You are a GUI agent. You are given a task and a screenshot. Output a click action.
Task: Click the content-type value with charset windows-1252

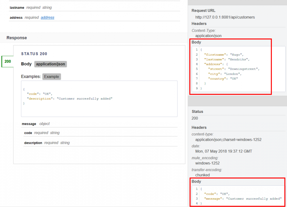coord(228,140)
